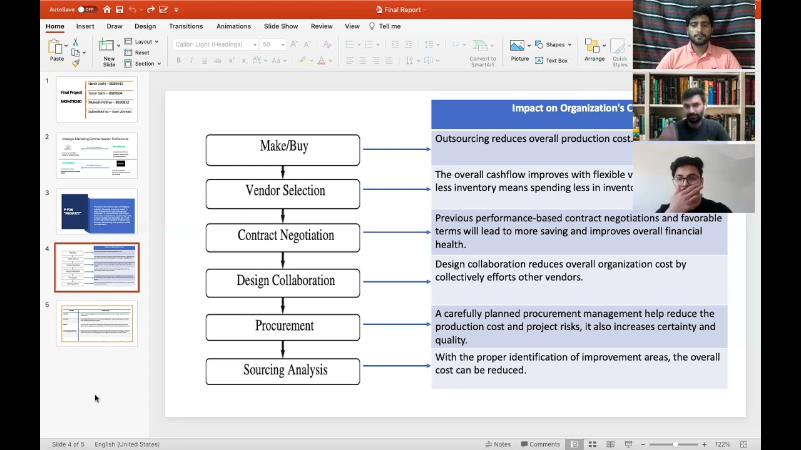
Task: Clear all text formatting
Action: [327, 44]
